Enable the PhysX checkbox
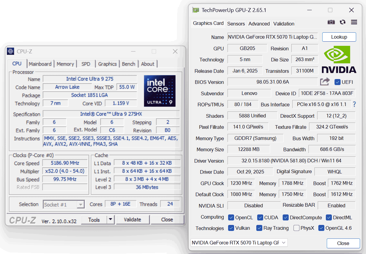 click(x=296, y=228)
